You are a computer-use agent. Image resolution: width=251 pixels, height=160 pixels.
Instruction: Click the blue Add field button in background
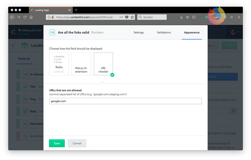click(223, 77)
